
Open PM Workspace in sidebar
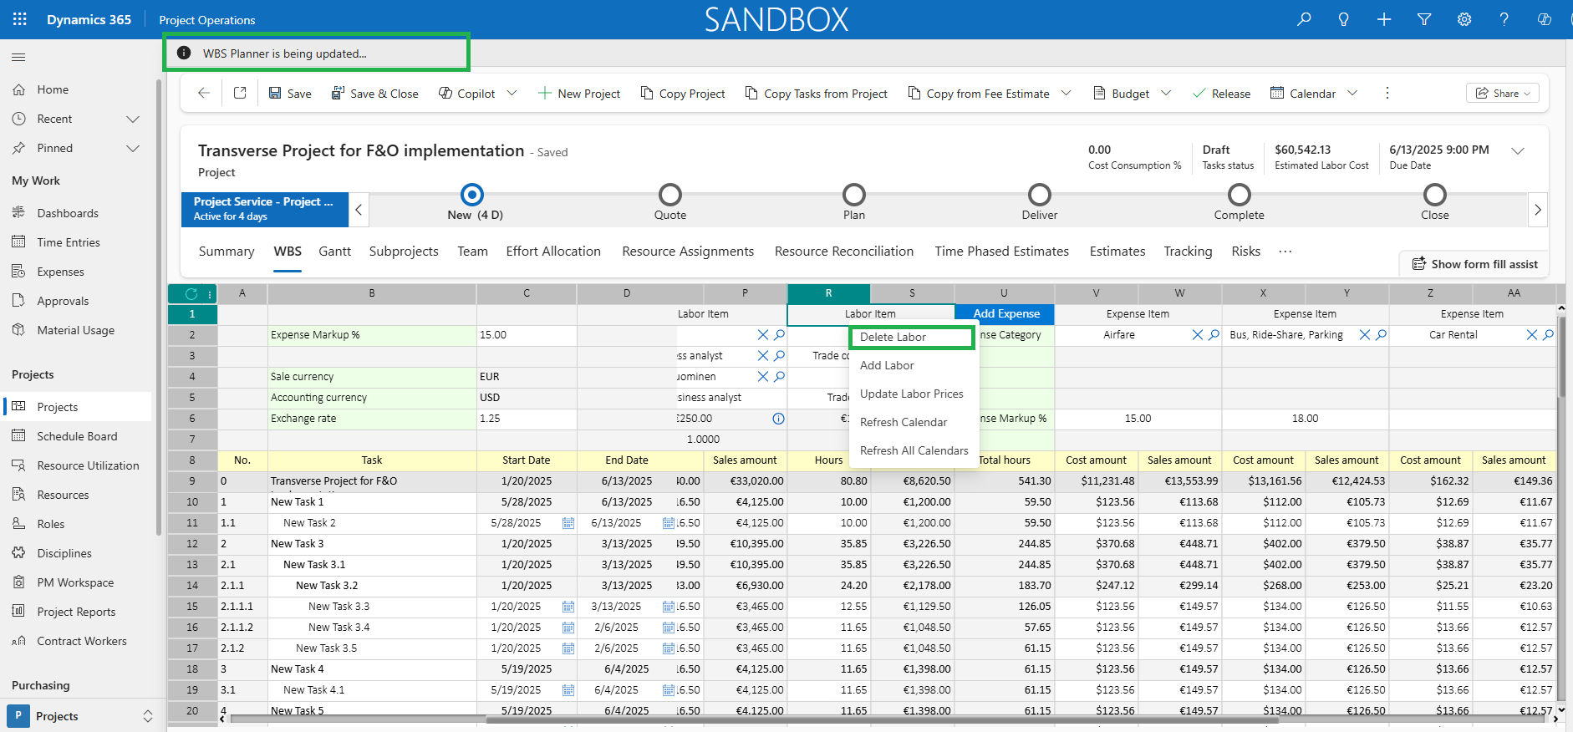(75, 582)
